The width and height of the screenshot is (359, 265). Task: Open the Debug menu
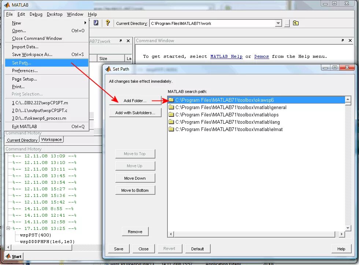click(36, 14)
